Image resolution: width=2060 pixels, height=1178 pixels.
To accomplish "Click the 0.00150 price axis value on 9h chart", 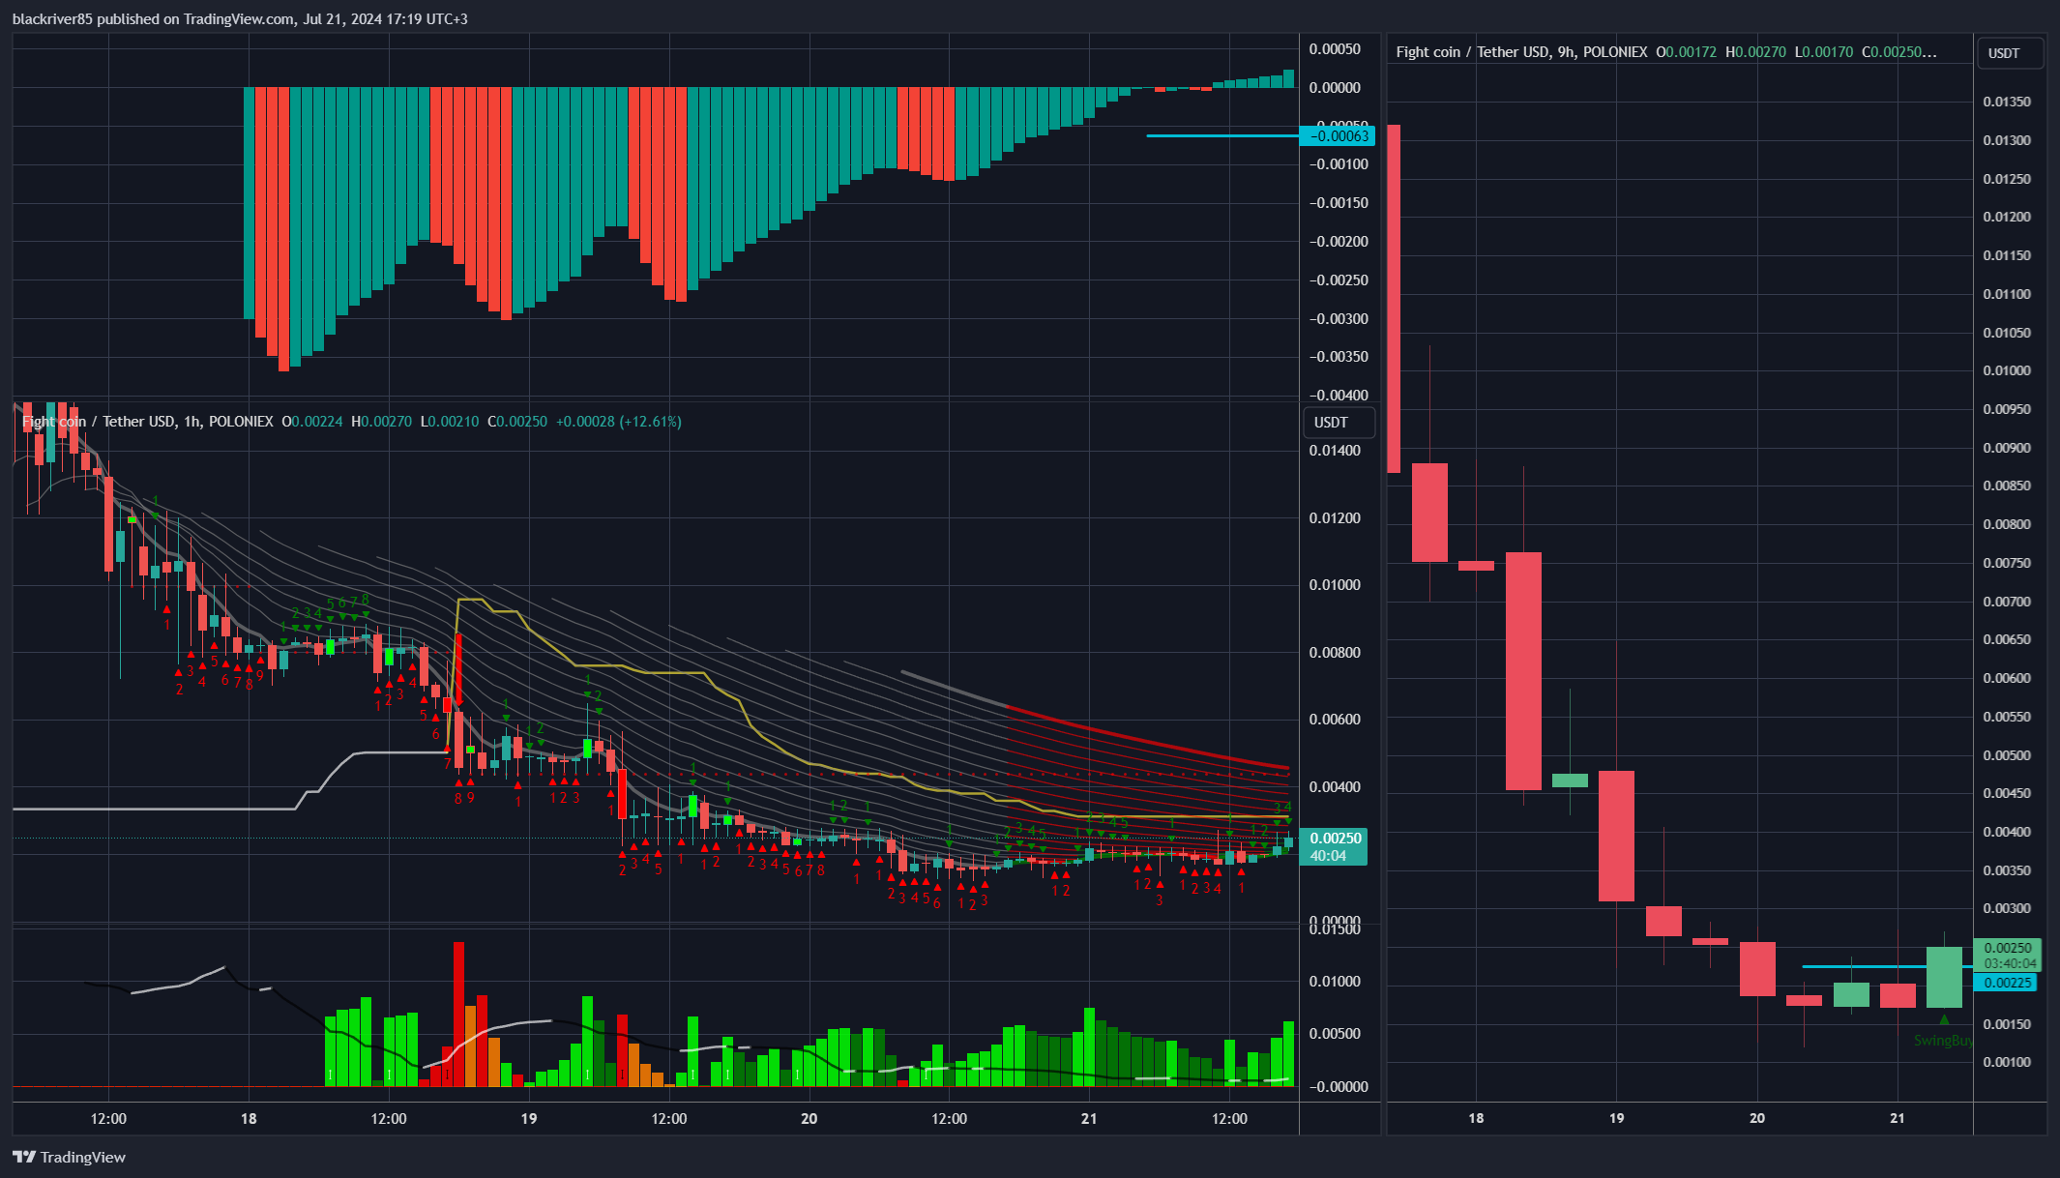I will 2007,1024.
